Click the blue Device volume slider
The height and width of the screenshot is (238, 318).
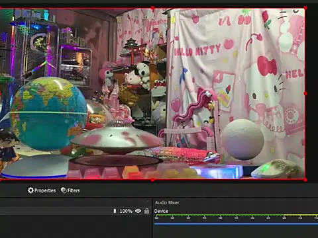[236, 223]
